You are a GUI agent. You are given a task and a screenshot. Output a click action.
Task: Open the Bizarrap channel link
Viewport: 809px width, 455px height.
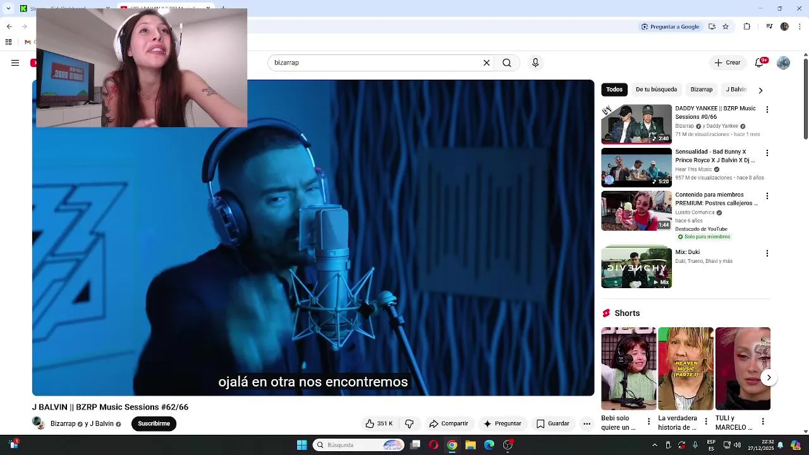click(x=63, y=424)
